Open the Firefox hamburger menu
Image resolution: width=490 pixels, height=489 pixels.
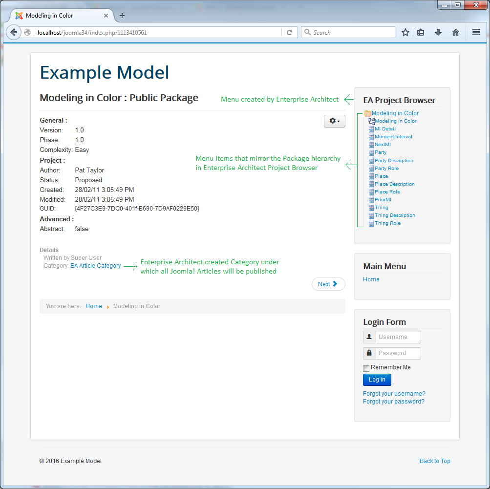[476, 32]
